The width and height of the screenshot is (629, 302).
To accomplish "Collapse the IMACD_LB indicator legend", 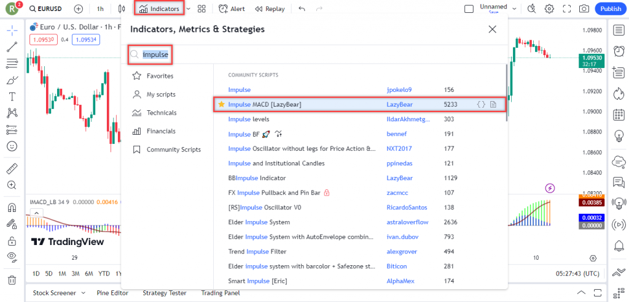I will click(x=36, y=213).
